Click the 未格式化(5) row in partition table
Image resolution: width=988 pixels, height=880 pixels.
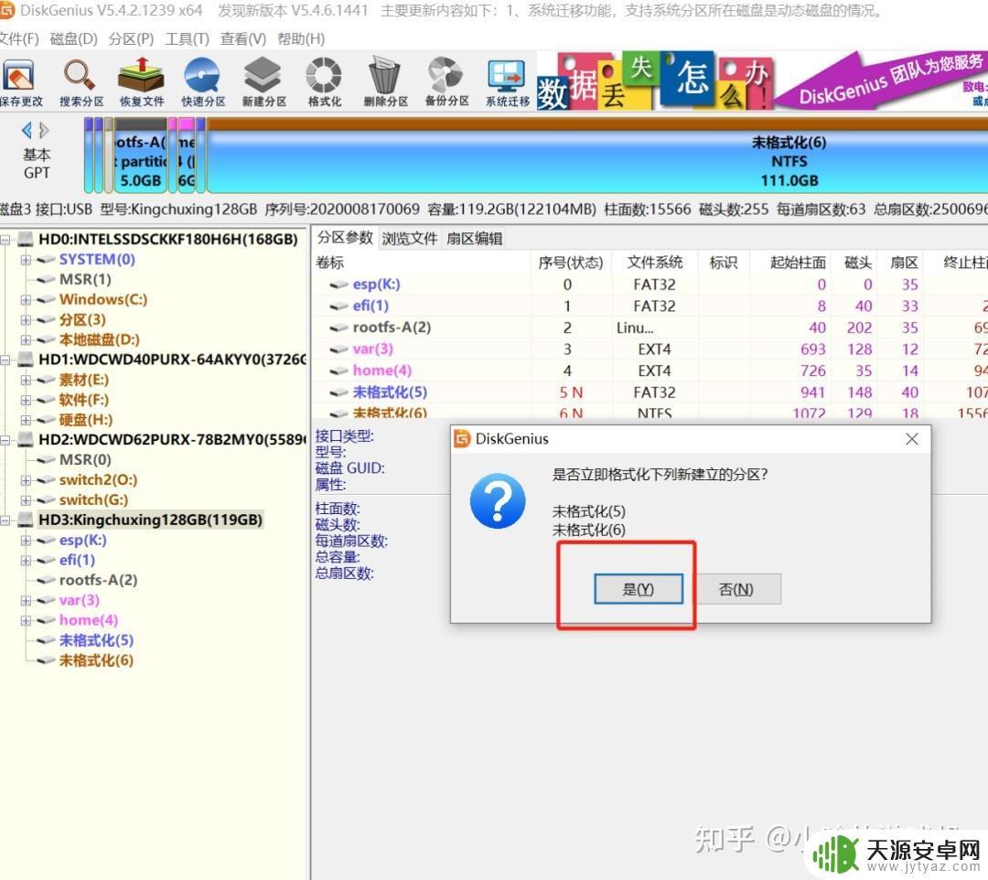[x=649, y=392]
